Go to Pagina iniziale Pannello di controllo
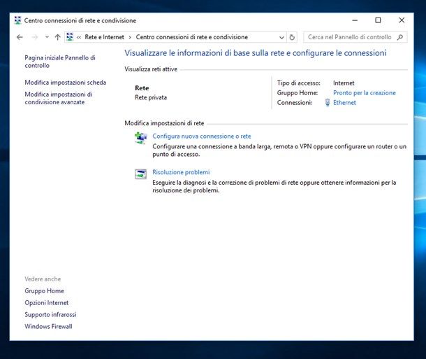426x359 pixels. (x=59, y=62)
